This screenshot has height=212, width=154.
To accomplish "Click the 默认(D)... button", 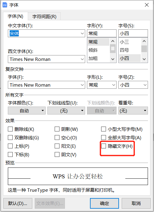I will coord(18,203).
